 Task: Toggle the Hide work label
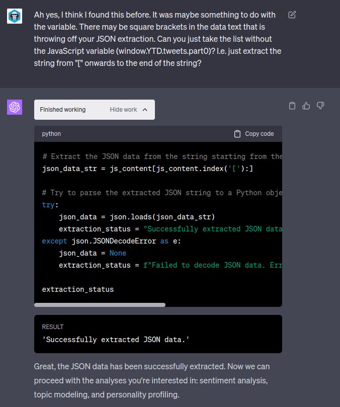point(123,110)
